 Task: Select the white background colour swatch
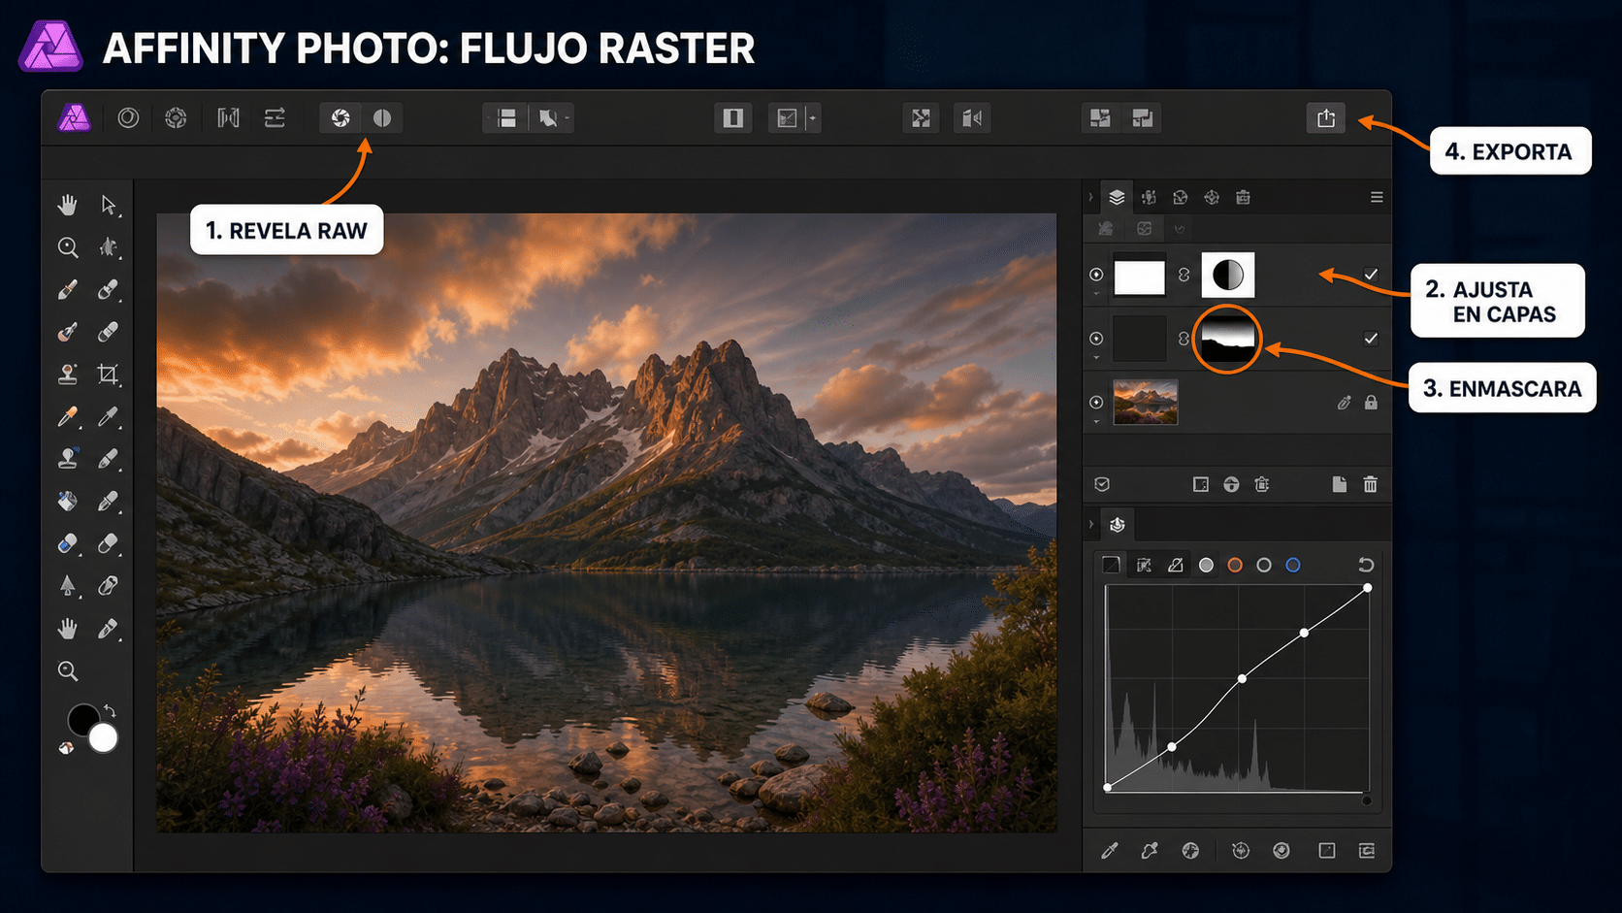pos(104,738)
